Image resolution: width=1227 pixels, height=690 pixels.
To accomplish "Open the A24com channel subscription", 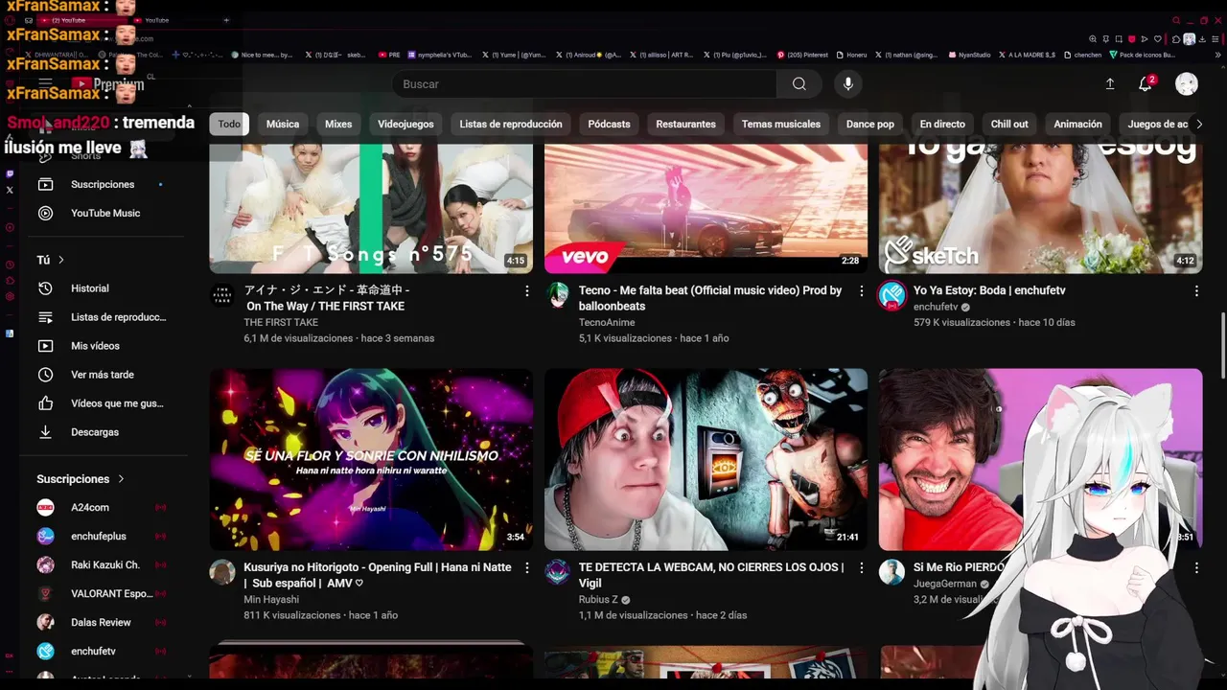I will tap(103, 507).
